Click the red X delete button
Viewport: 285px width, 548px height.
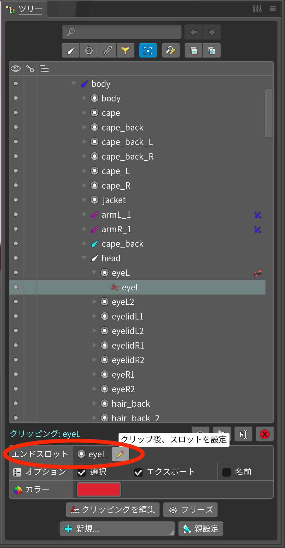265,434
